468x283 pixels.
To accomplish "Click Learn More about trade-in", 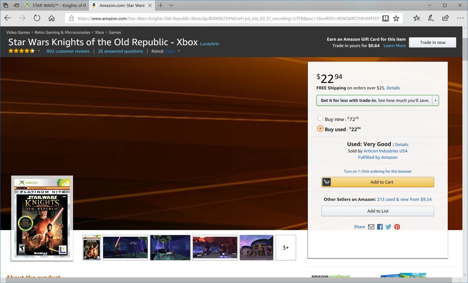I will (395, 46).
